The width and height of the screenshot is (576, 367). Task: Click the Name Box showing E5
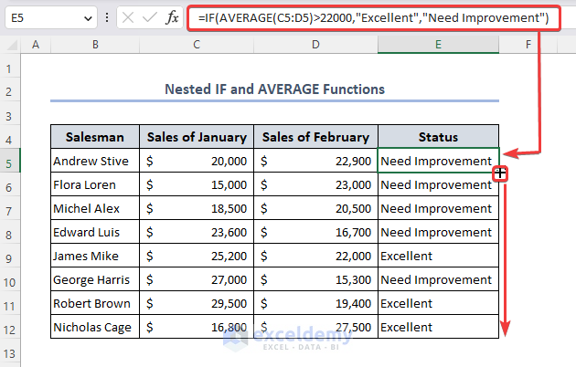coord(41,18)
